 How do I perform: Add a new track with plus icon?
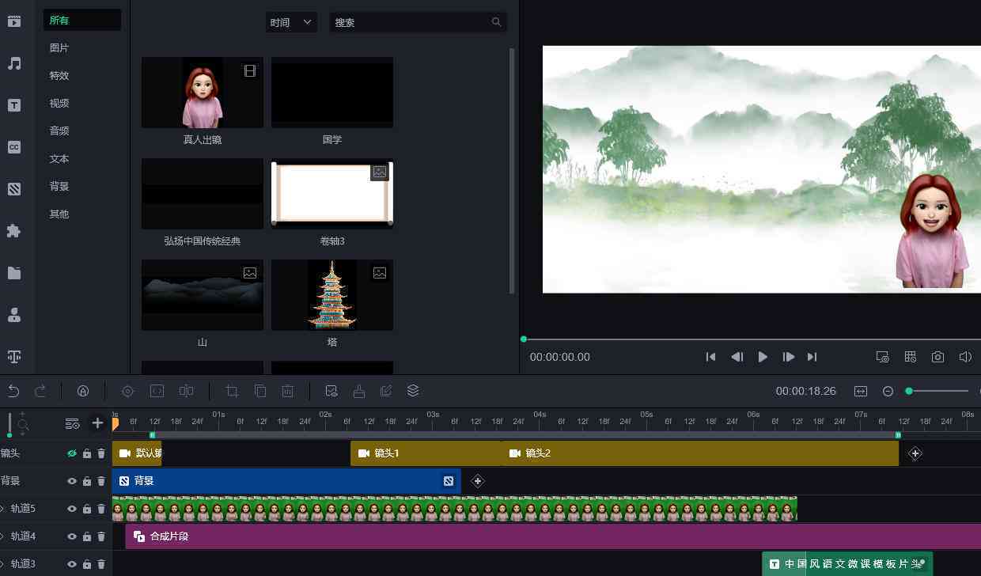click(97, 423)
